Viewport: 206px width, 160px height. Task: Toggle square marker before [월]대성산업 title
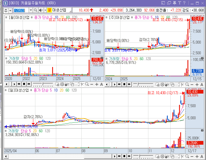click(x=6, y=17)
